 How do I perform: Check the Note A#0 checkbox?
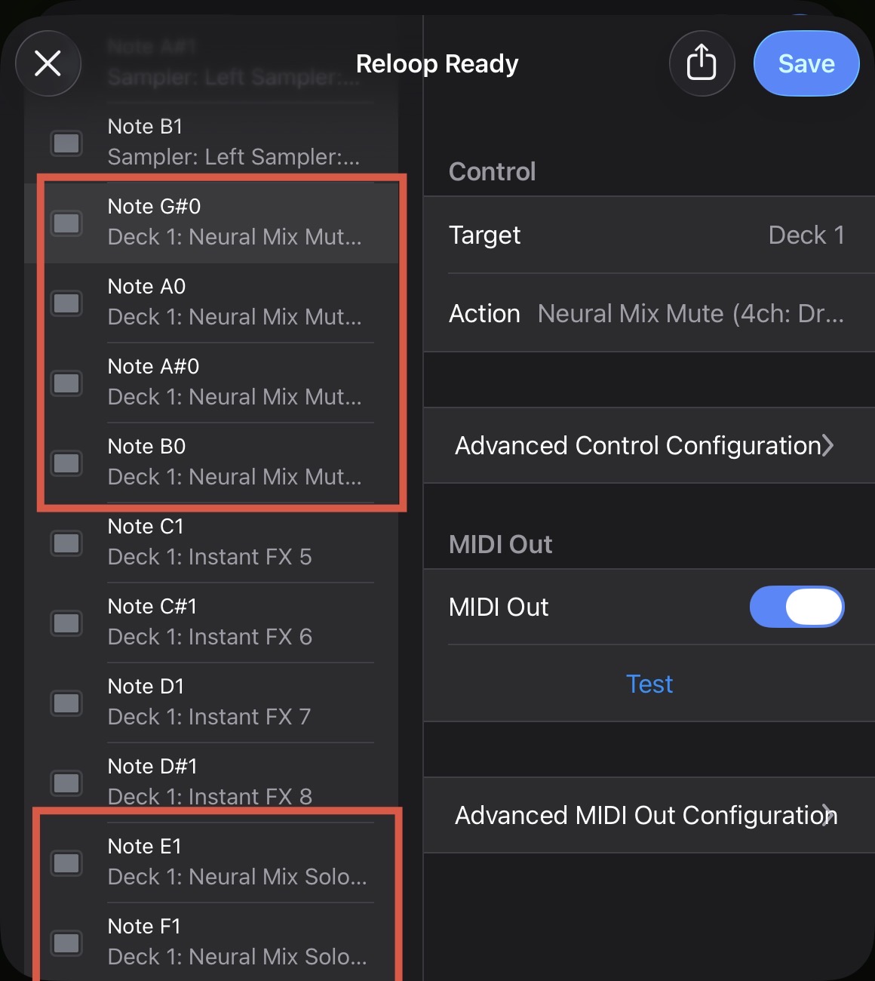click(66, 383)
